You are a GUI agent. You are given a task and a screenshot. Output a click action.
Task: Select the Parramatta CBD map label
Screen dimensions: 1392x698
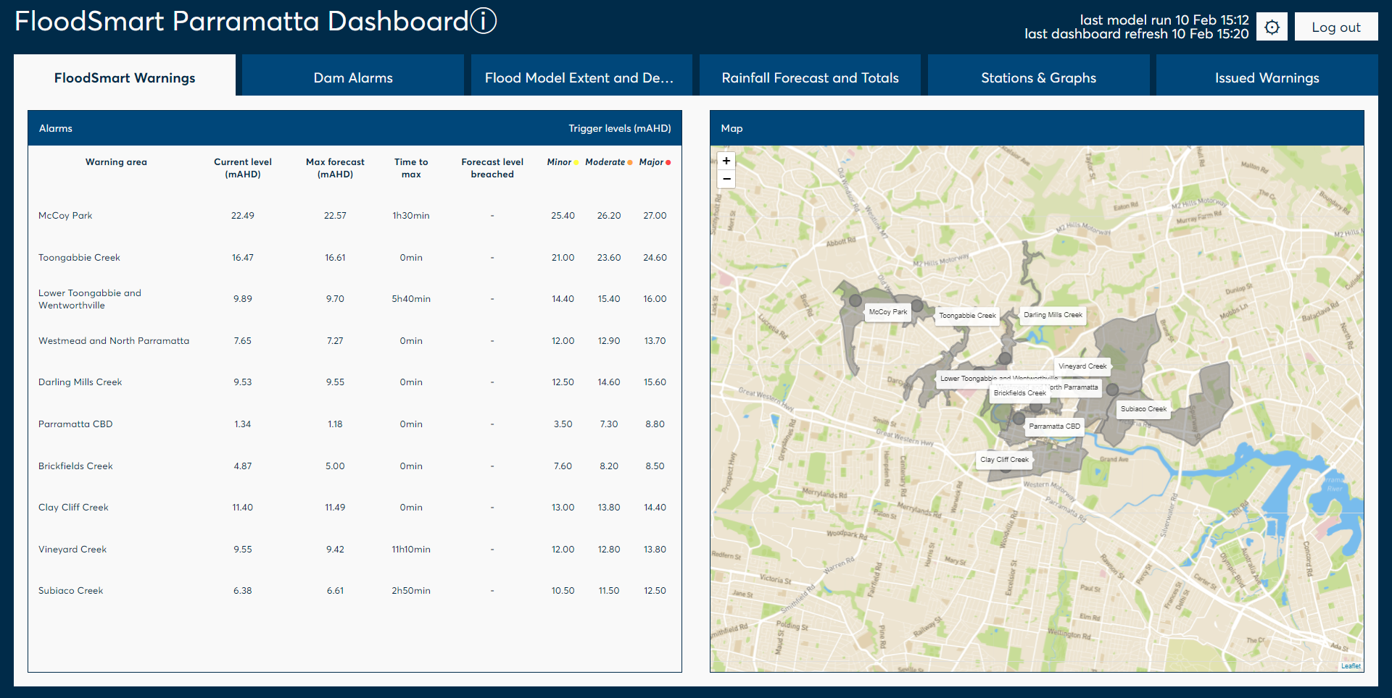point(1054,426)
